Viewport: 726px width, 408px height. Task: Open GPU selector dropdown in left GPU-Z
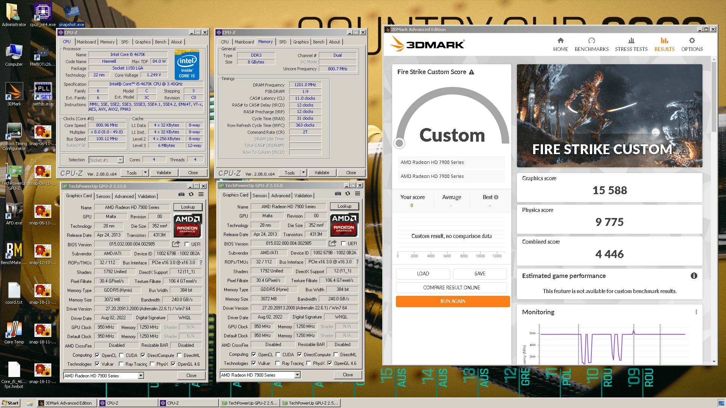coord(141,376)
